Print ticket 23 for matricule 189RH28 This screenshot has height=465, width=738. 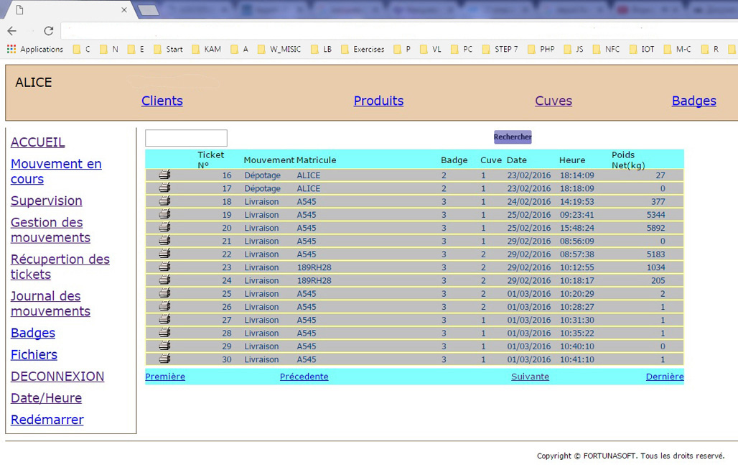pos(164,267)
